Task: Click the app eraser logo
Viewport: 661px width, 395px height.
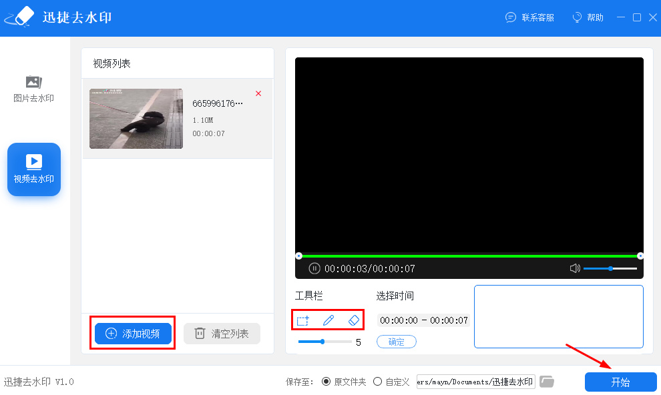Action: click(19, 18)
